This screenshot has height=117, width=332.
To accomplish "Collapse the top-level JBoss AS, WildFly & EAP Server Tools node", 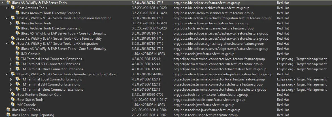I will [2, 3].
